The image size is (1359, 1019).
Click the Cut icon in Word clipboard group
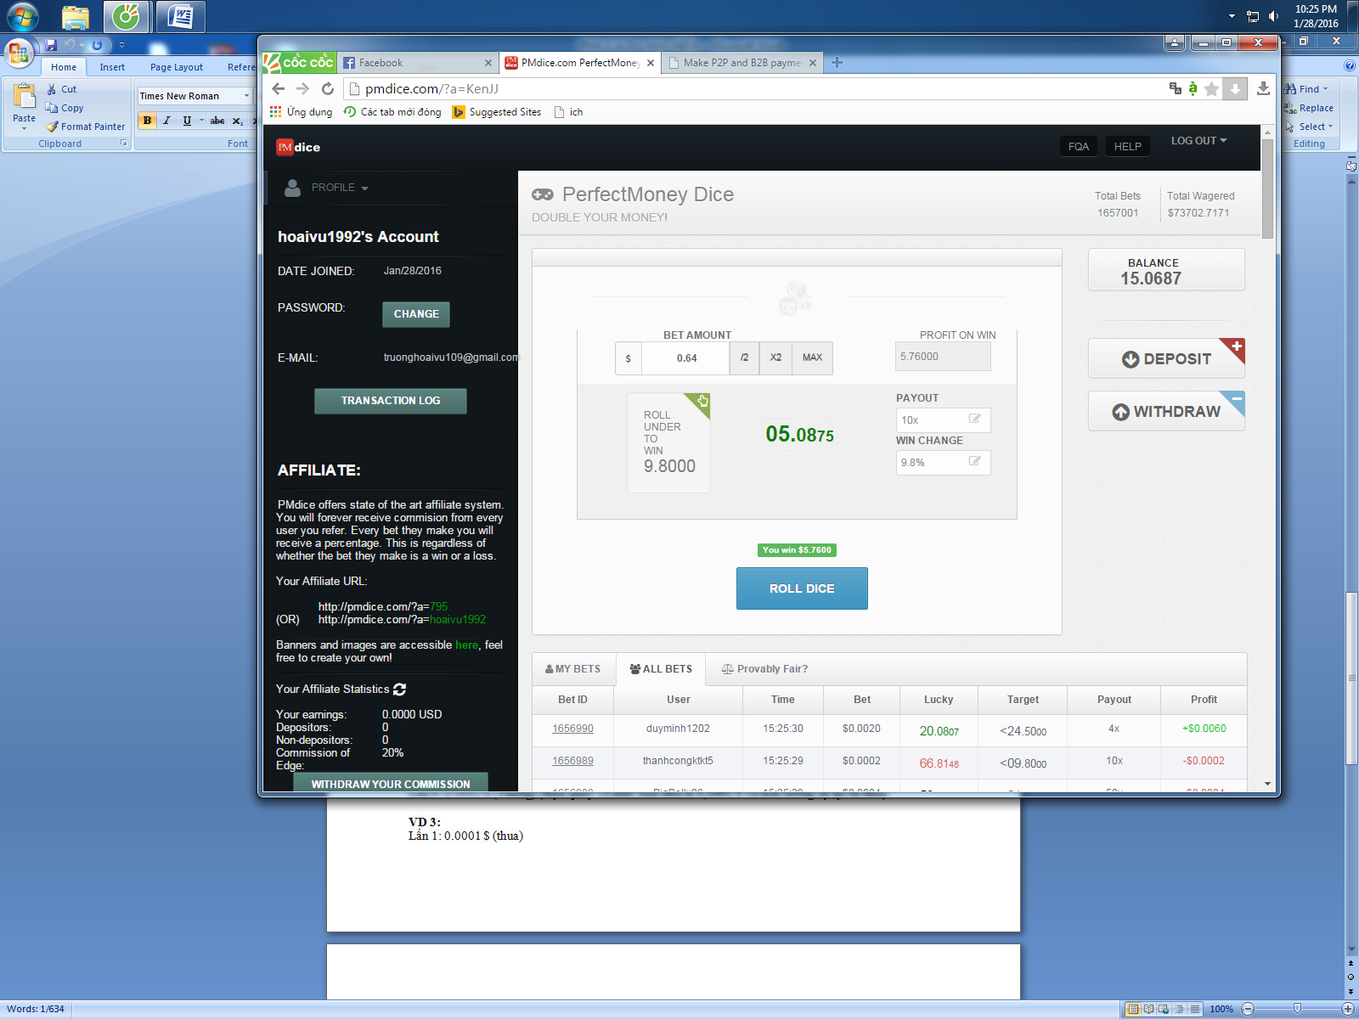tap(52, 89)
